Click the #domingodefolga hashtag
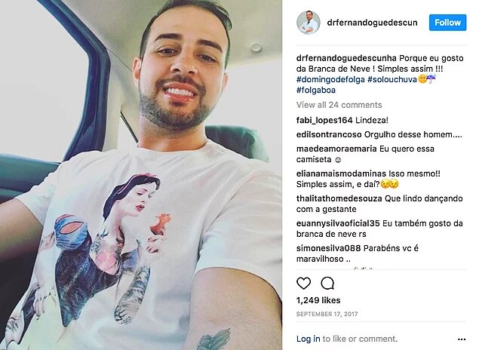Screen dimensions: 479x350 point(330,79)
